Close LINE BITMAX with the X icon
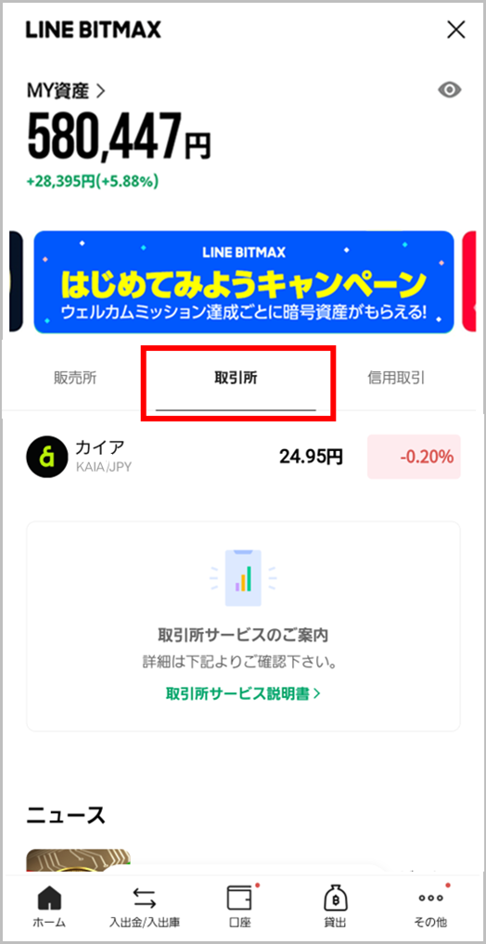The image size is (486, 944). [x=456, y=30]
